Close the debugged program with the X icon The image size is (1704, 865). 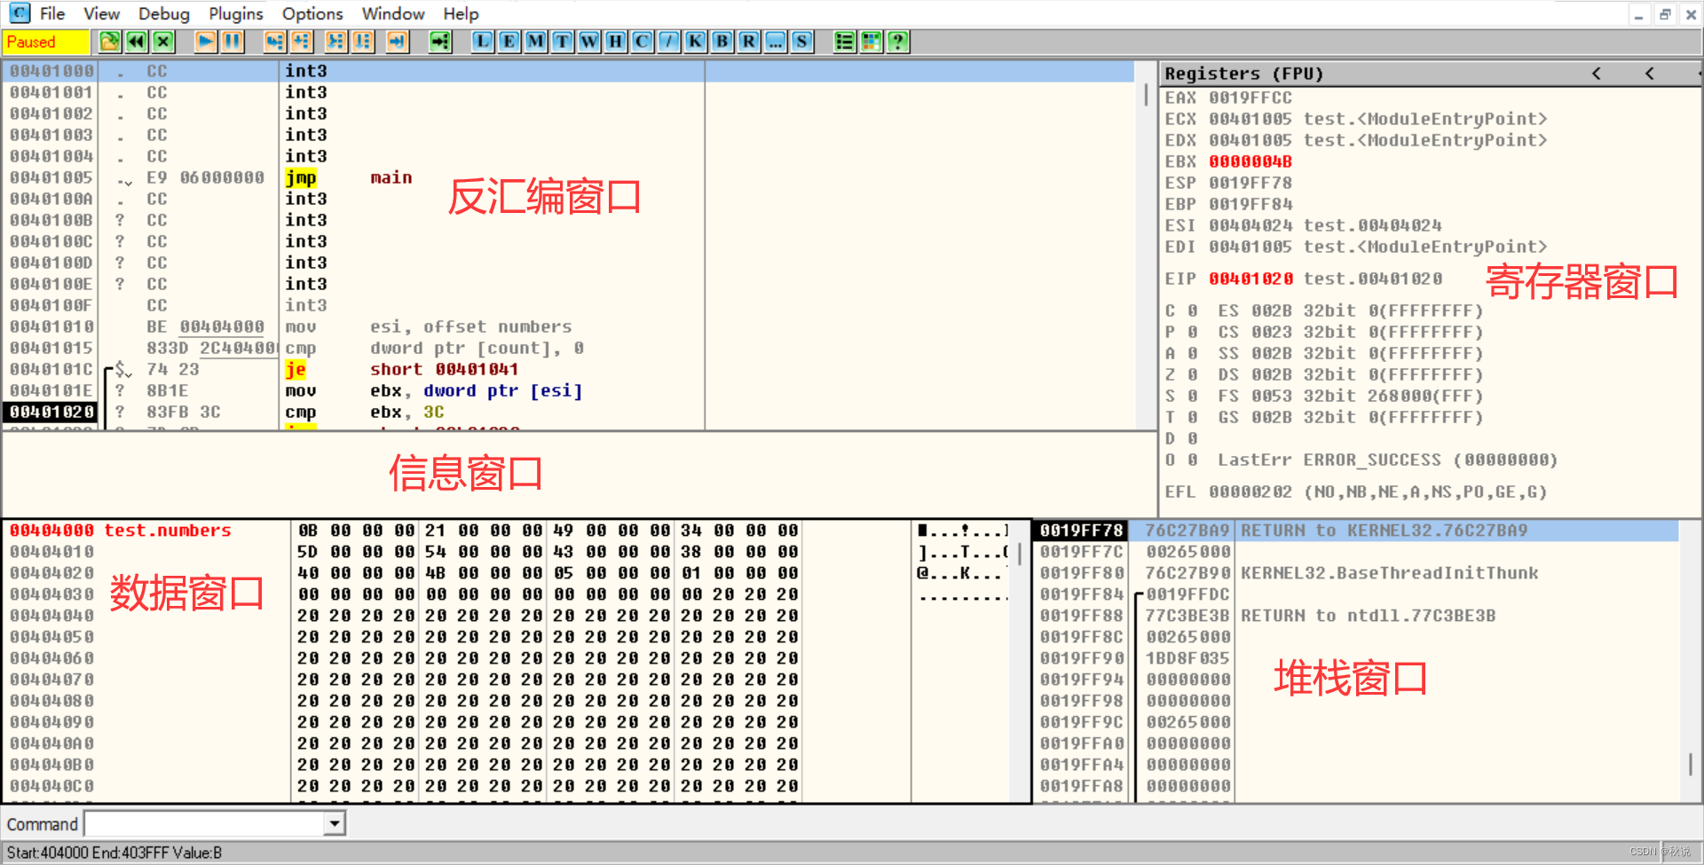(163, 42)
